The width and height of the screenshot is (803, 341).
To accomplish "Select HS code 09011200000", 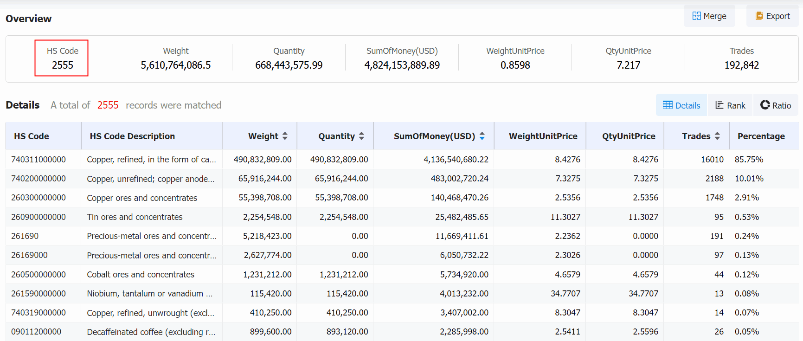I will [36, 332].
